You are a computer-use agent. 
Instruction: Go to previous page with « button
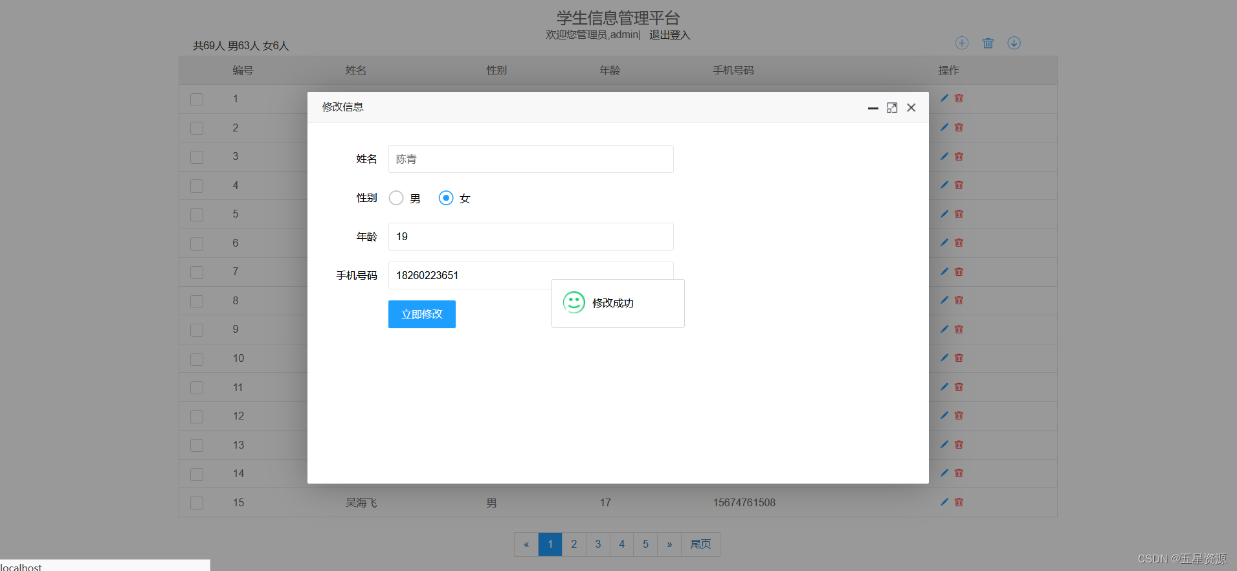click(x=526, y=544)
